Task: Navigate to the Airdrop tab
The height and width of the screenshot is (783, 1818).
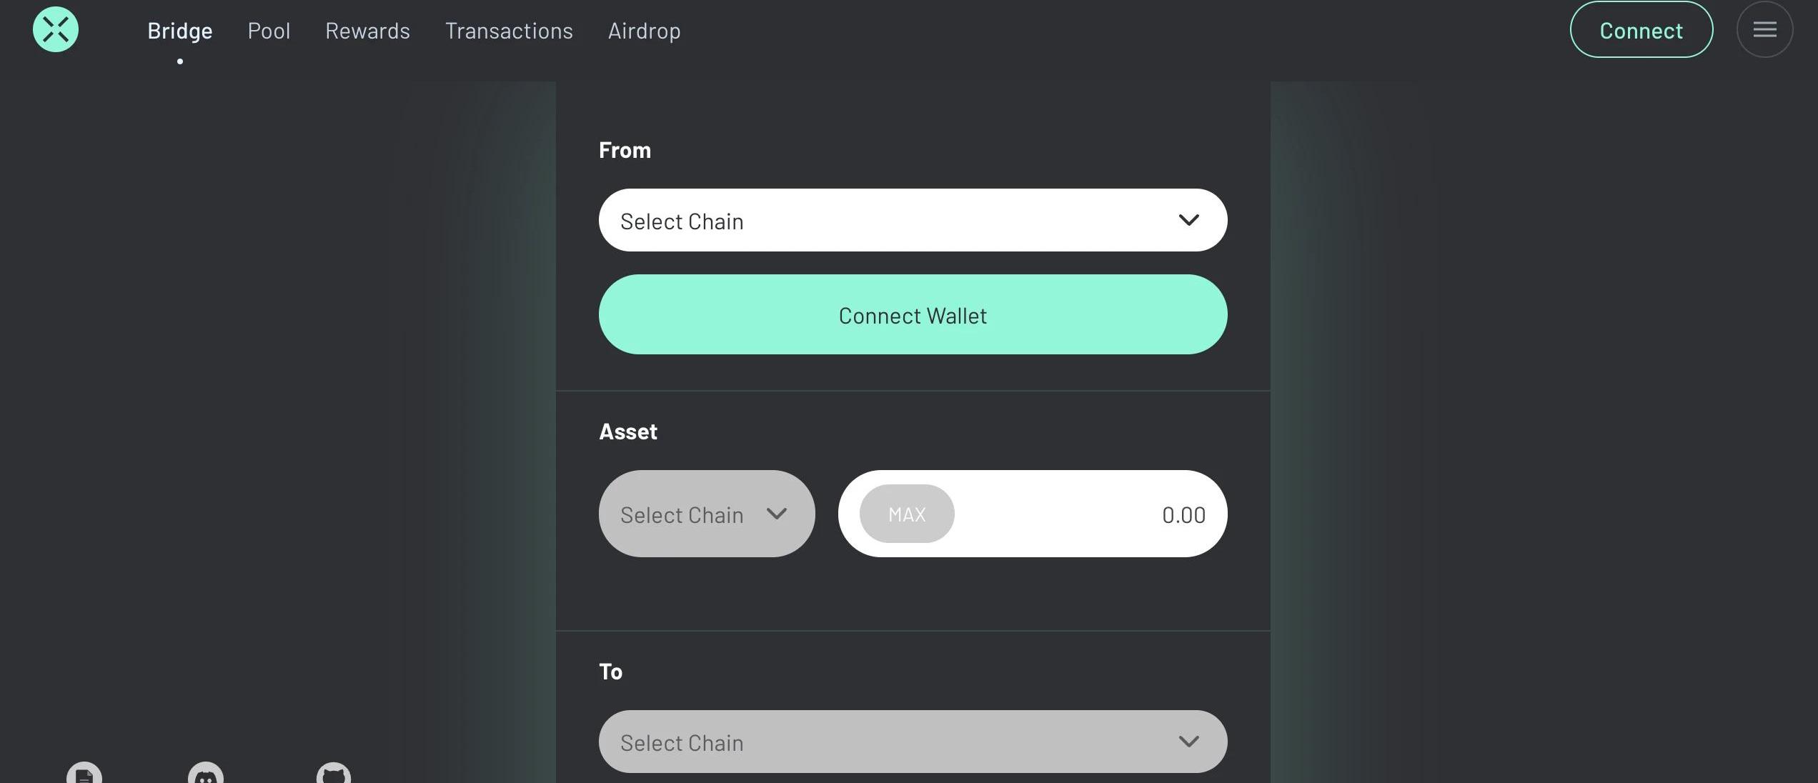Action: pyautogui.click(x=644, y=31)
